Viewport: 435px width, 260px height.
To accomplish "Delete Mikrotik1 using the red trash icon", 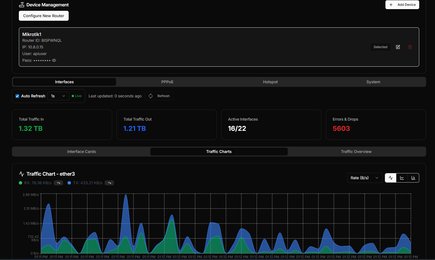I will tap(410, 47).
